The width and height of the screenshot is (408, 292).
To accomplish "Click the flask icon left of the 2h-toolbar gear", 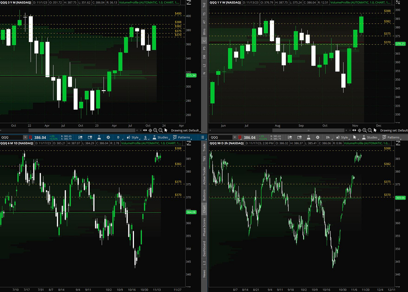I will 308,137.
